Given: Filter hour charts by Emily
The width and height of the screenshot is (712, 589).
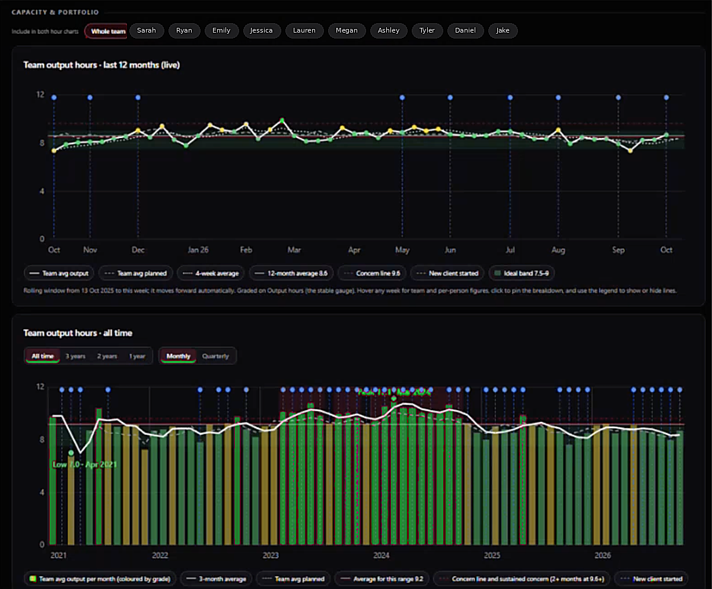Looking at the screenshot, I should pos(221,31).
